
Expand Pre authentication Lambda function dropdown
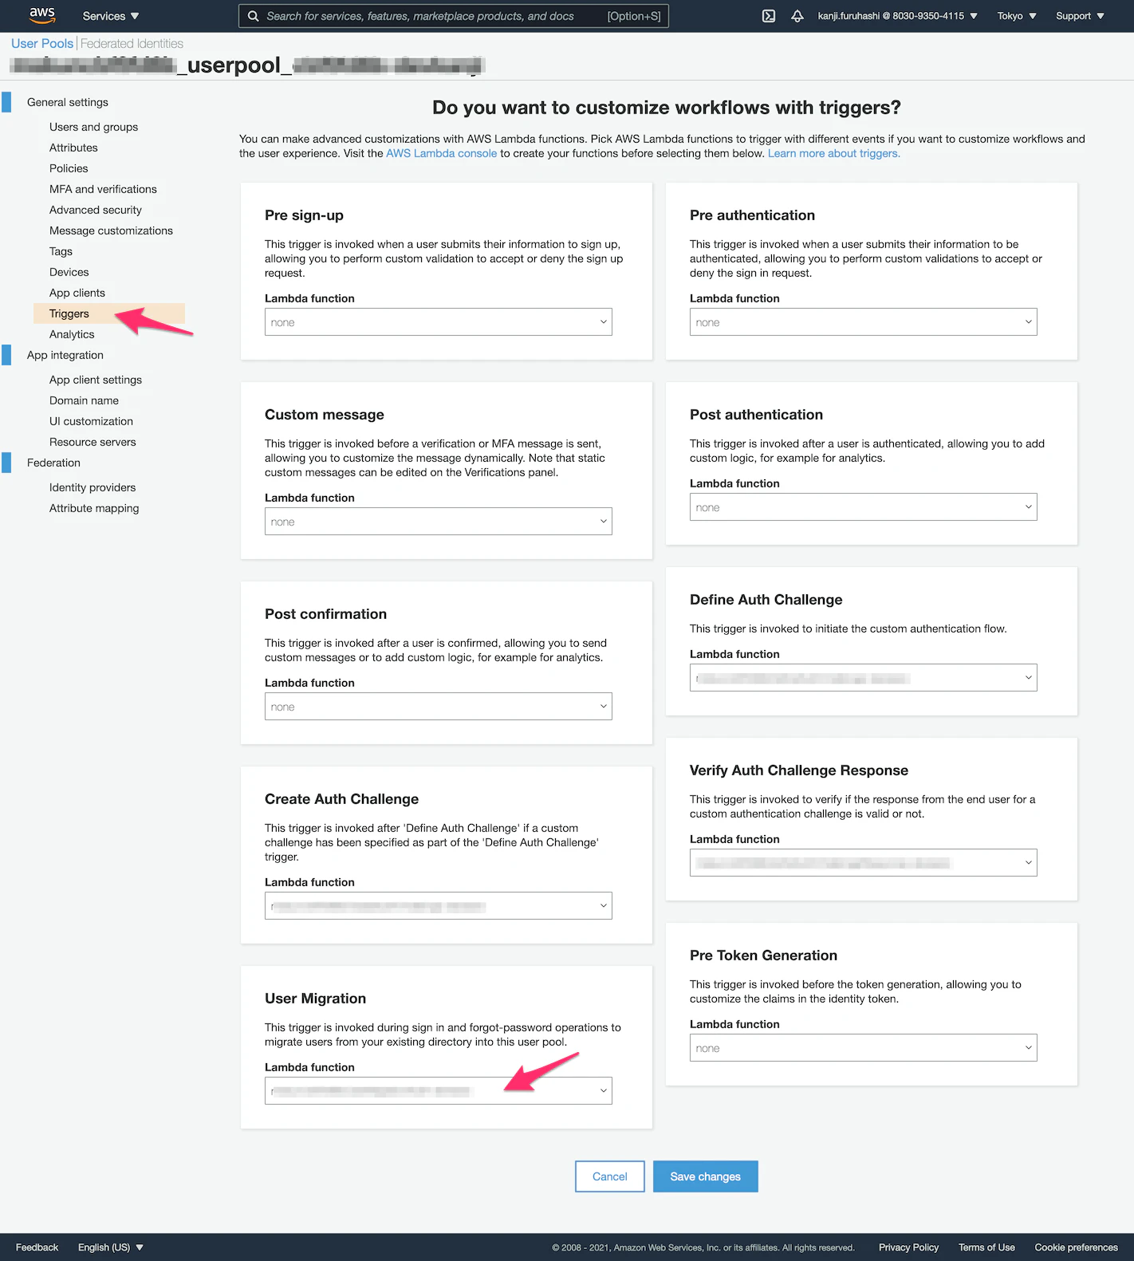[864, 322]
